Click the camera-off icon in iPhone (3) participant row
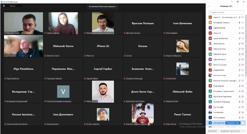The height and width of the screenshot is (134, 247). pos(243,33)
